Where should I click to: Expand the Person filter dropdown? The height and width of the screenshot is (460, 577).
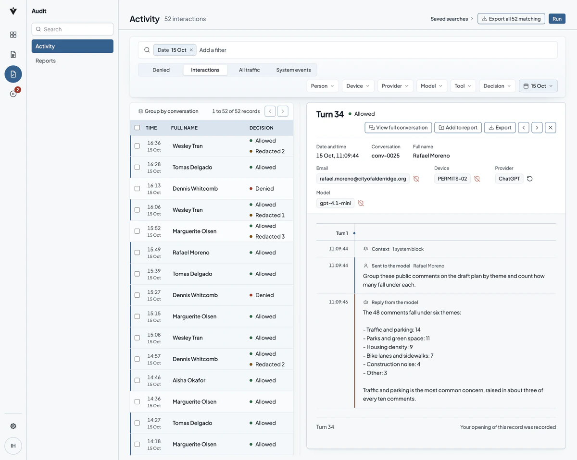[323, 86]
